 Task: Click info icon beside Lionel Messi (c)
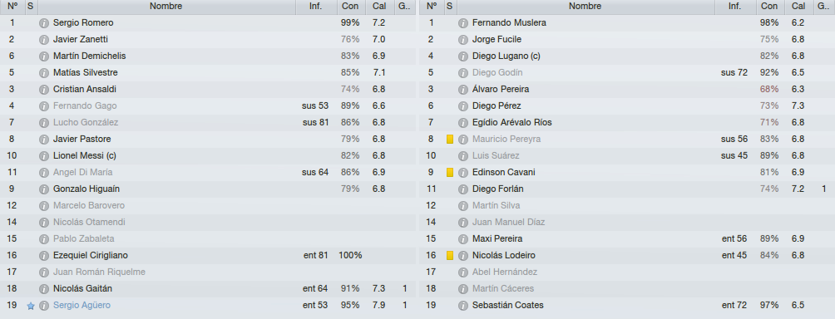coord(44,156)
